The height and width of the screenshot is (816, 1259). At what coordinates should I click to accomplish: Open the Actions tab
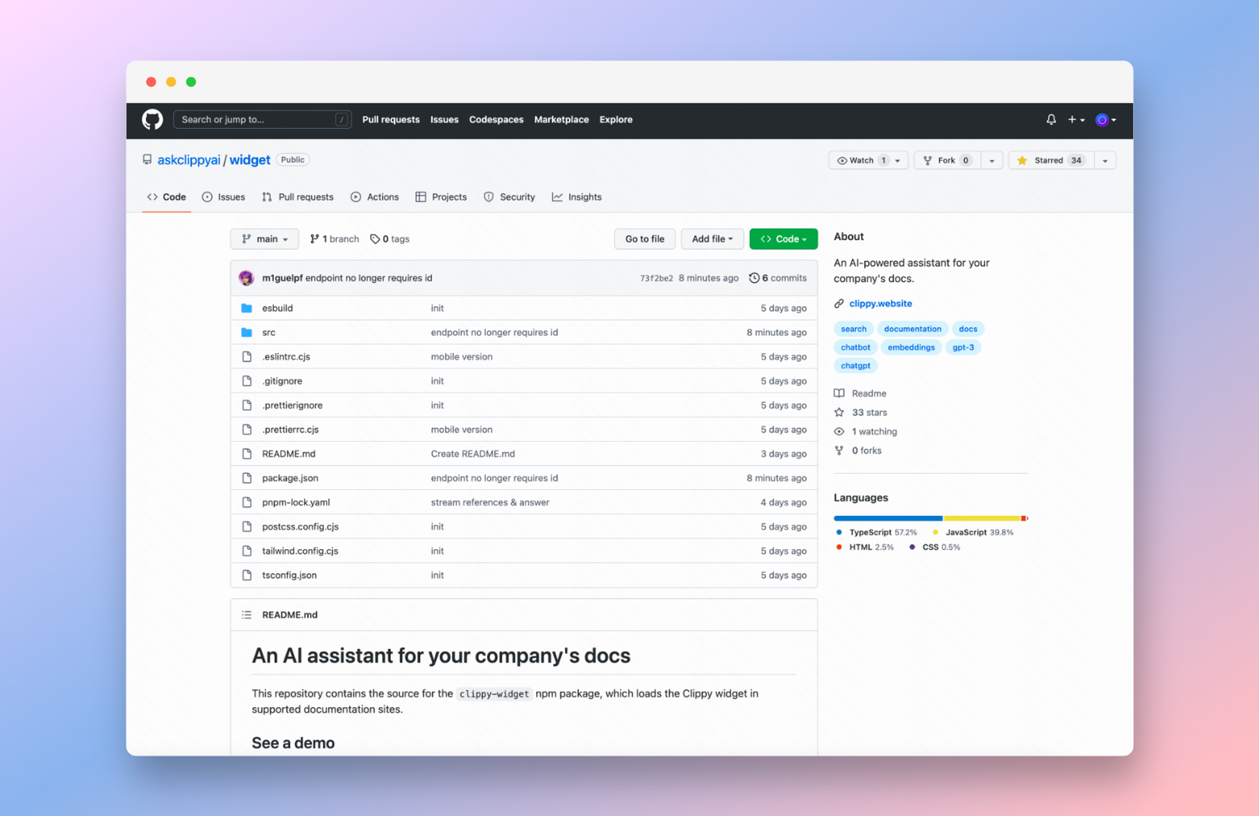pyautogui.click(x=375, y=197)
